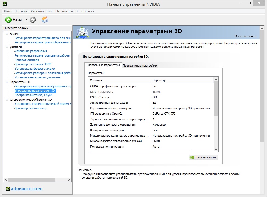
Task: Click task tree horizontal scroll-right arrow
Action: pos(69,180)
